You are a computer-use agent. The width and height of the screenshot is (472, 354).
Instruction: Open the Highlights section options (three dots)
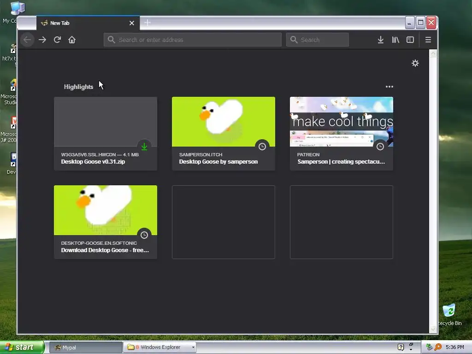pos(389,87)
